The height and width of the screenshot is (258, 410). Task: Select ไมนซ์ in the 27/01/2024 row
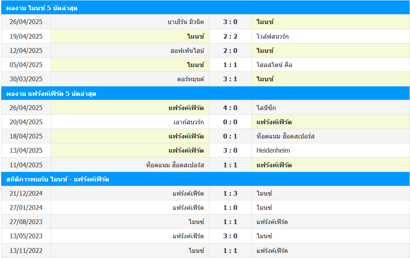click(x=264, y=208)
